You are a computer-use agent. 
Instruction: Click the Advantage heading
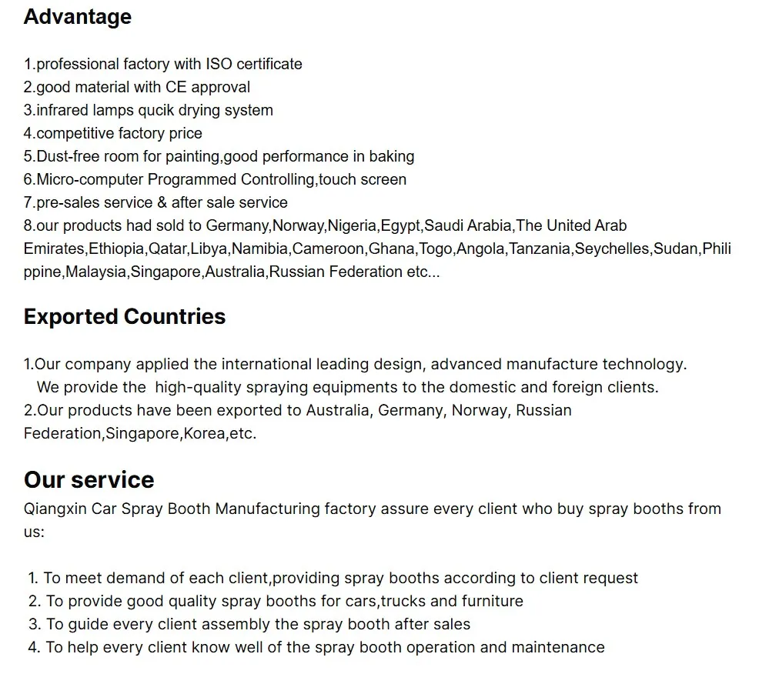[78, 17]
